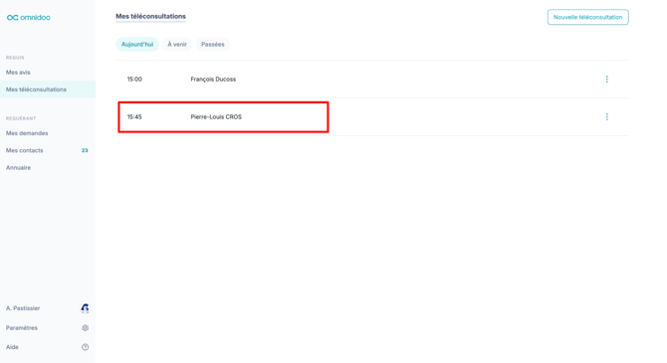The height and width of the screenshot is (363, 667).
Task: Click the Nouvelle téléconsultation button
Action: pos(587,17)
